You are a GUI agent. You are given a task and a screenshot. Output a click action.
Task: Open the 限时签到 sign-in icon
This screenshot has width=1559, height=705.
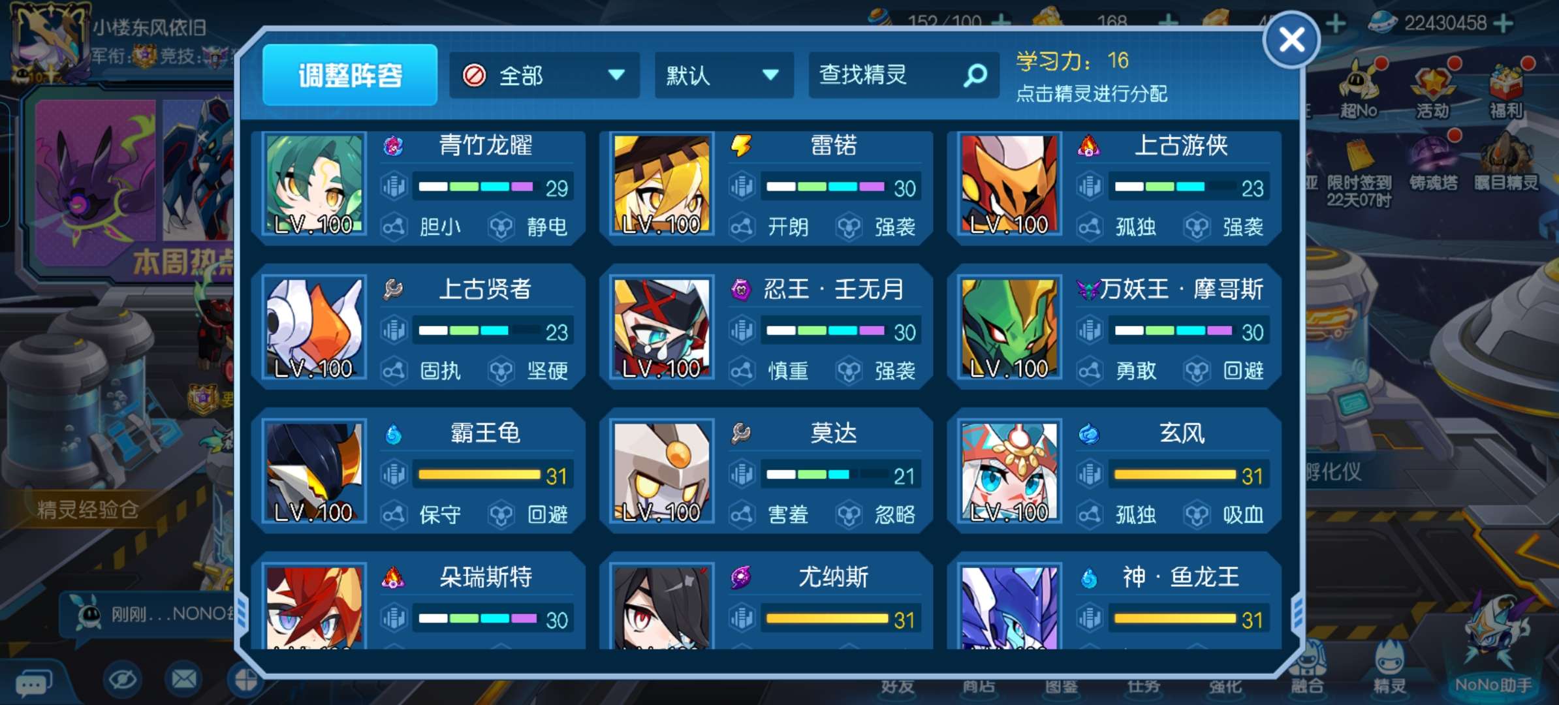point(1359,171)
